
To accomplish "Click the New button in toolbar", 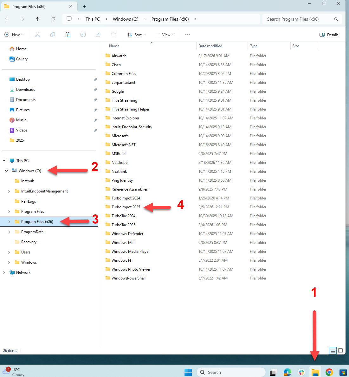I will point(14,35).
